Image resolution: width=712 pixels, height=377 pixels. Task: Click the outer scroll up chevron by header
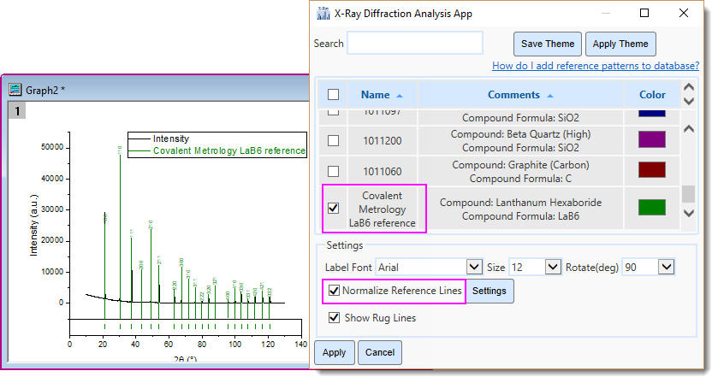coord(688,87)
